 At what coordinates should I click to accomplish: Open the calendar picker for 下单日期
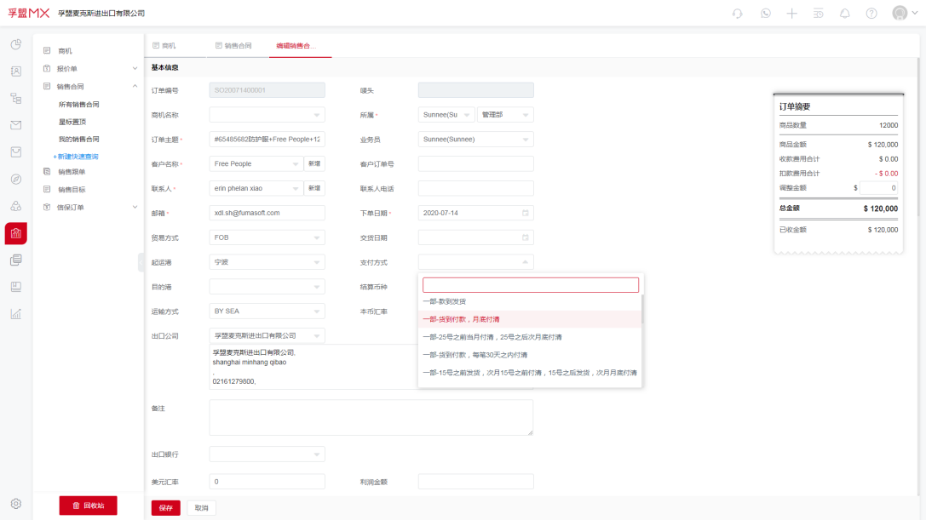523,212
